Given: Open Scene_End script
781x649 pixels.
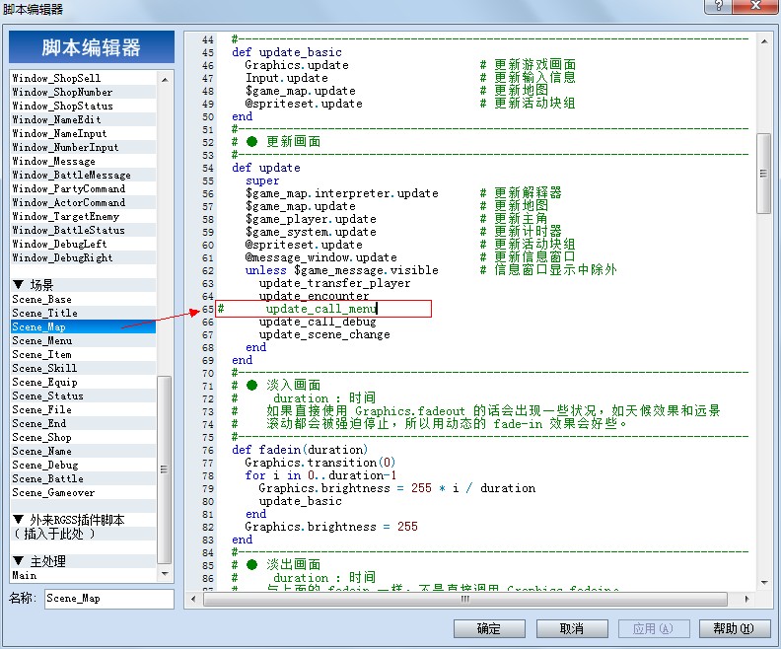Looking at the screenshot, I should click(x=83, y=423).
